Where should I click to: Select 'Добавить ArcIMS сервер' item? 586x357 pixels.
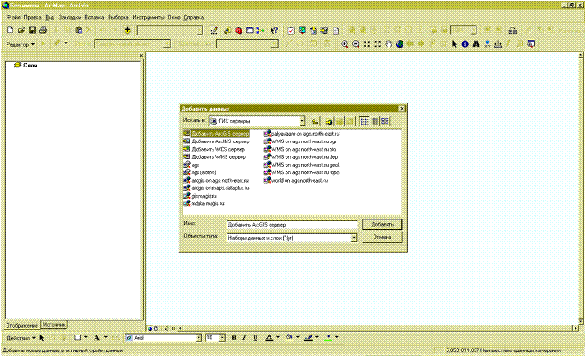[216, 141]
